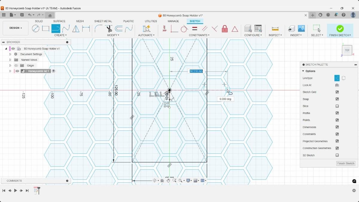Select the Fillet modify tool
Viewport: 359px width, 202px height.
(98, 29)
